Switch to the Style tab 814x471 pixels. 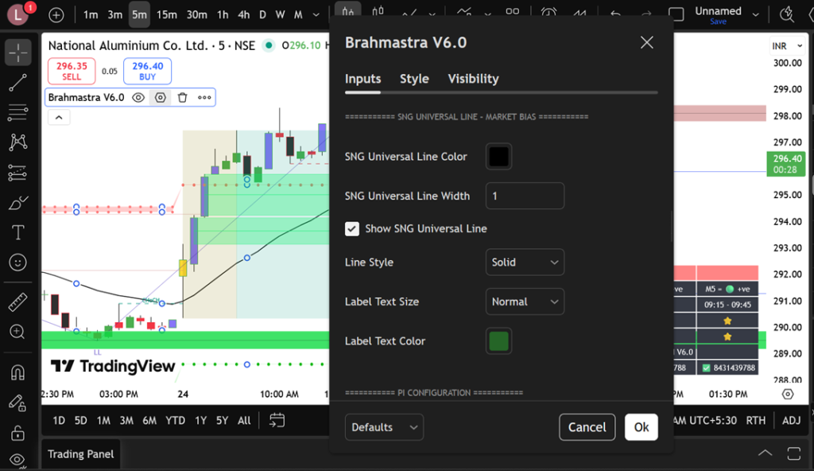[x=414, y=79]
